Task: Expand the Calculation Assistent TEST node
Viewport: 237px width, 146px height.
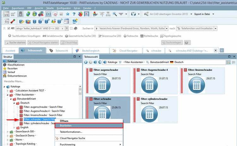Action: point(7,91)
